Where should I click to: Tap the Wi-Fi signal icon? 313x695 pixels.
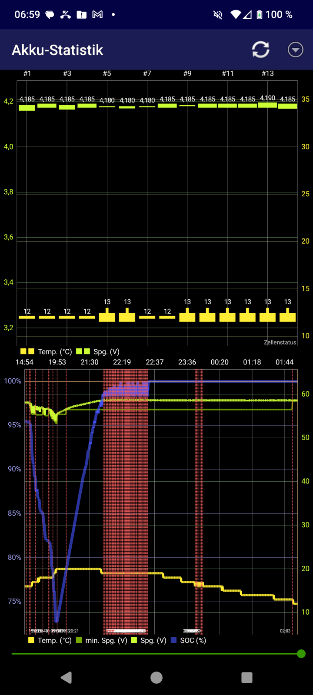[236, 15]
